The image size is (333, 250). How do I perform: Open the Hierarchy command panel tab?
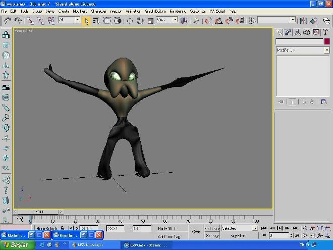[x=298, y=32]
